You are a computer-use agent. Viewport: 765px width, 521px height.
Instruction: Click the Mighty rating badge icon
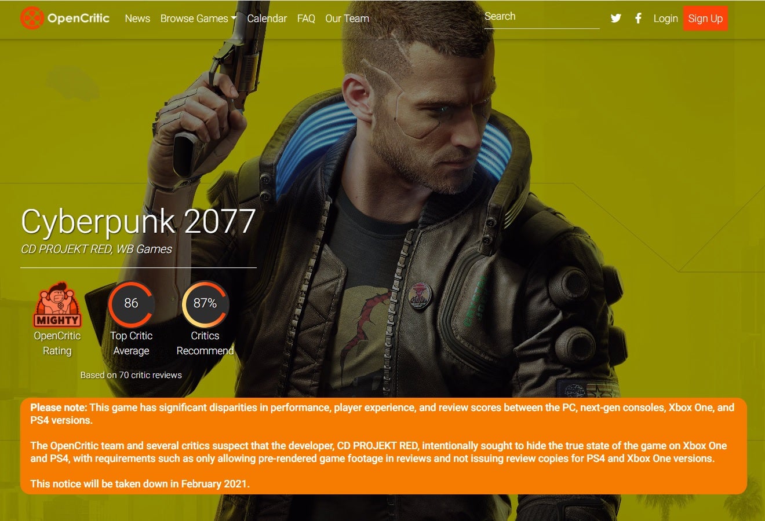57,304
